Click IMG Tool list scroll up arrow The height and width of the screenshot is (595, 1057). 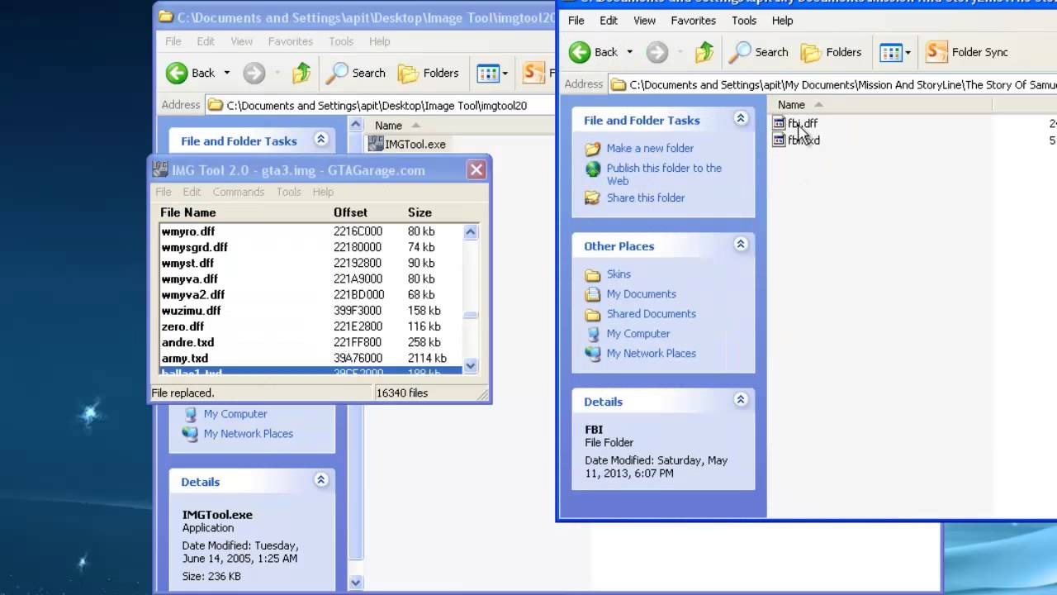471,232
